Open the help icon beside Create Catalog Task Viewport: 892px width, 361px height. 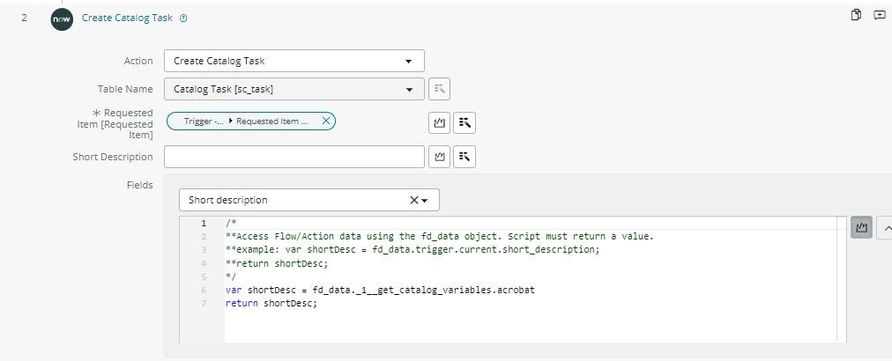coord(183,18)
